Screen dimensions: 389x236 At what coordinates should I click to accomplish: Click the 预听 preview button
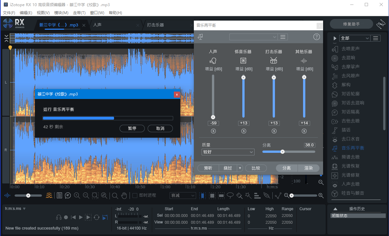coord(208,168)
